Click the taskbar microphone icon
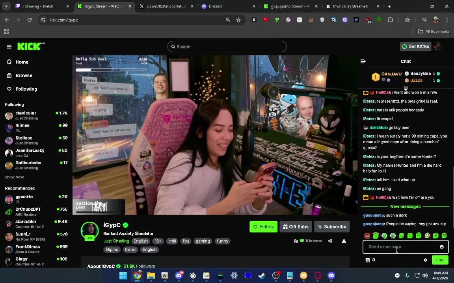 [x=407, y=276]
